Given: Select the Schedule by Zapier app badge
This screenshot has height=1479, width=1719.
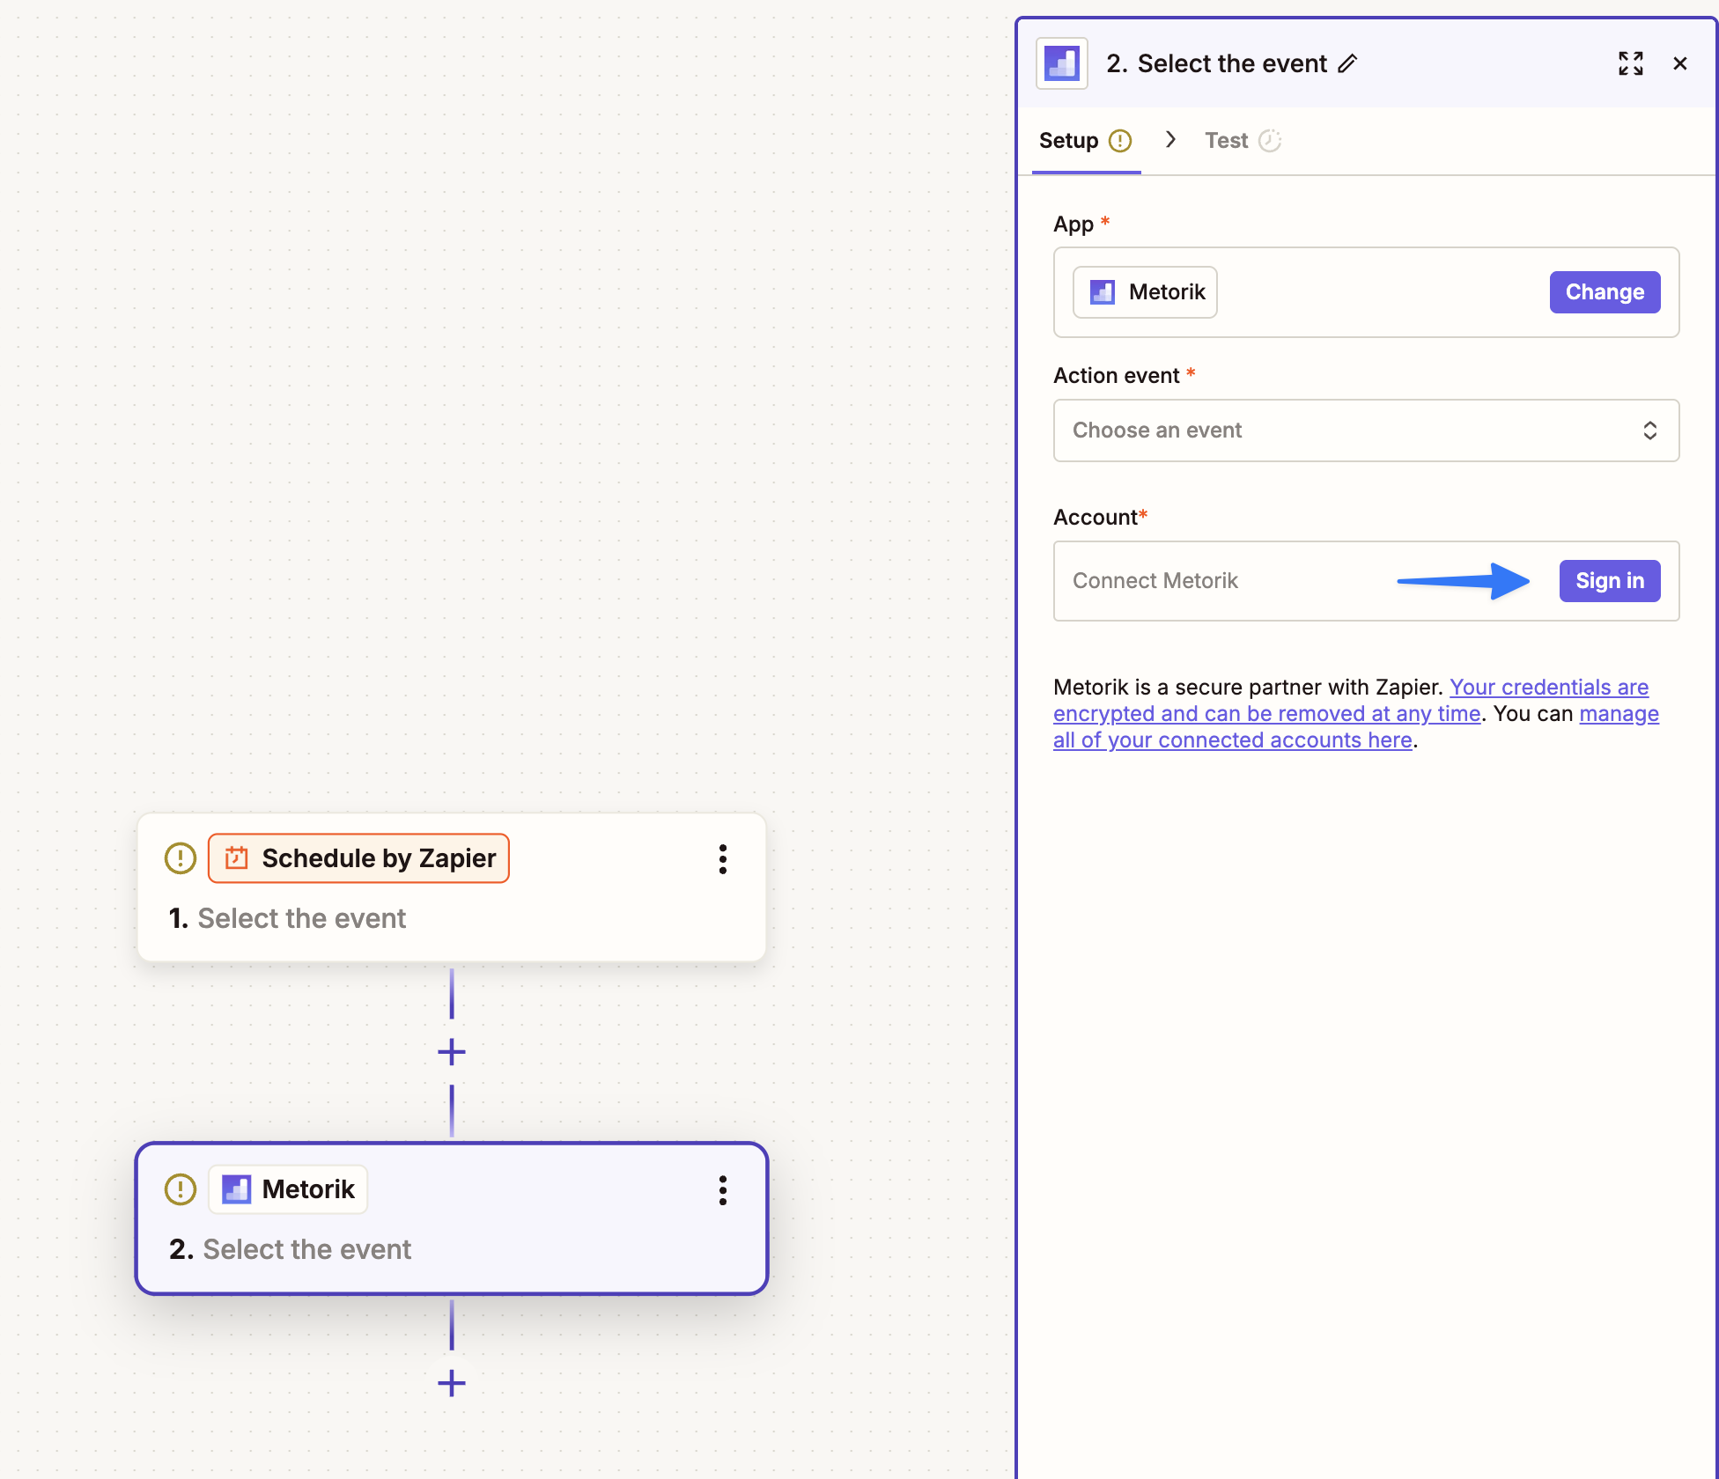Looking at the screenshot, I should (358, 858).
